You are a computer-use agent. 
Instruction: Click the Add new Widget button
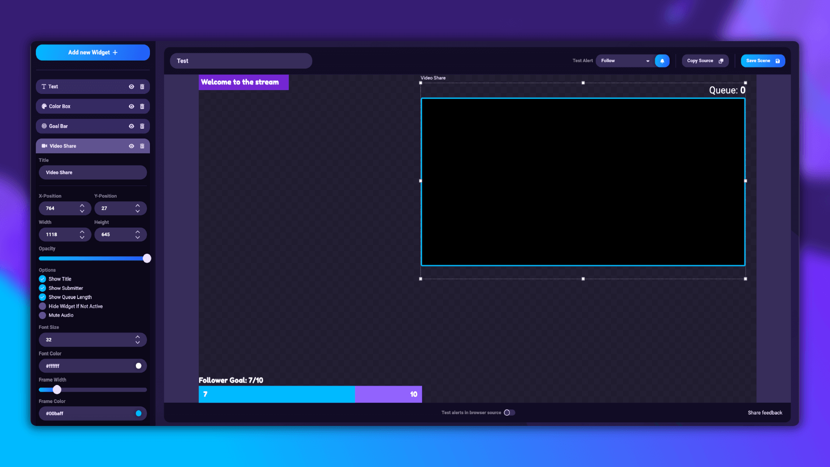coord(93,52)
